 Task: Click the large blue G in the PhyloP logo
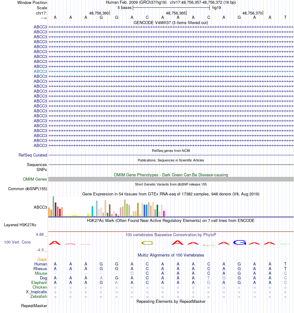[x=240, y=242]
